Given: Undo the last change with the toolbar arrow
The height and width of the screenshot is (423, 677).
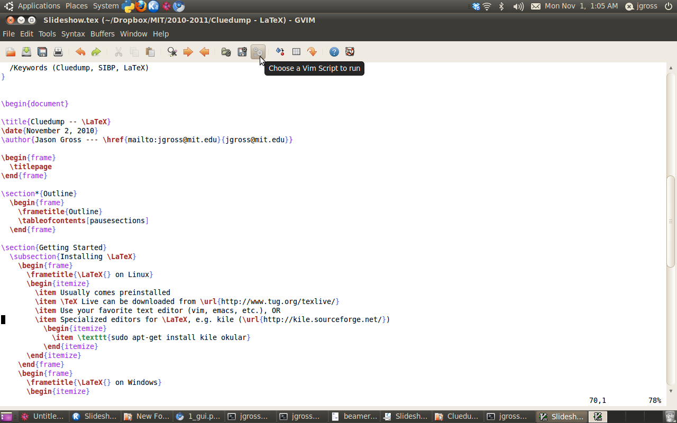Looking at the screenshot, I should point(80,52).
